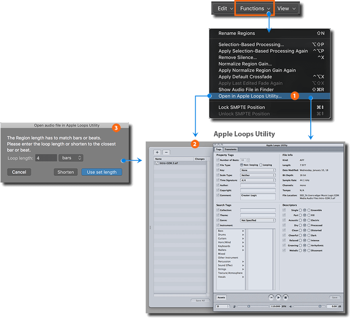Expand the Keyboards instrument category
This screenshot has width=351, height=319.
(244, 246)
